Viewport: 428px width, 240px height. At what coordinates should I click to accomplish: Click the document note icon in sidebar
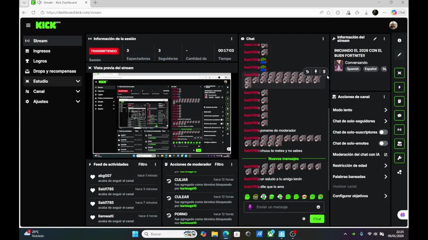coord(399,101)
